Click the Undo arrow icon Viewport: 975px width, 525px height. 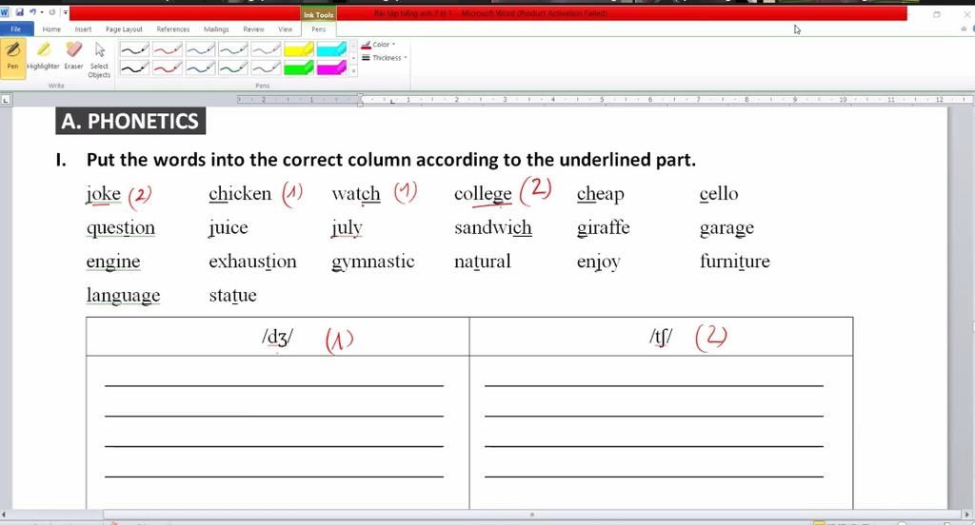32,11
